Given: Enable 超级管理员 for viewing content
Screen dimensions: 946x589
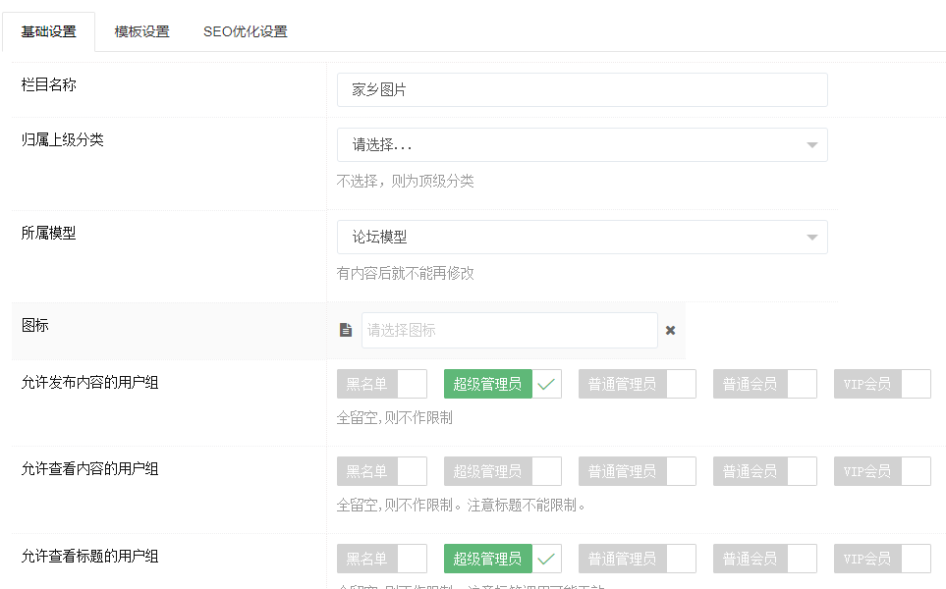Looking at the screenshot, I should click(x=502, y=471).
